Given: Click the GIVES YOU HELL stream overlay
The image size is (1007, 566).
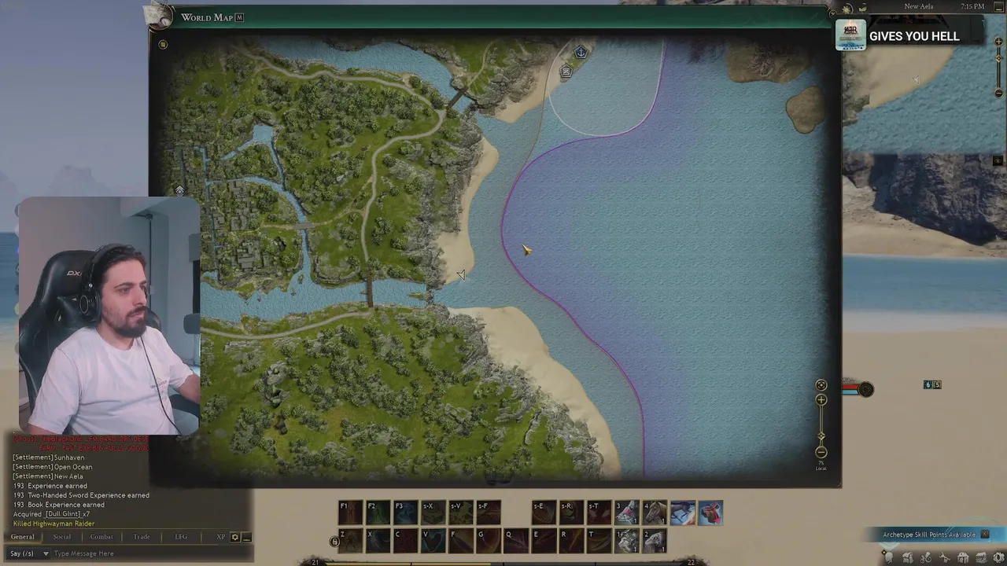Looking at the screenshot, I should click(x=909, y=35).
